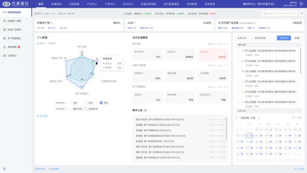Open the 财富规划 menu
307x173 pixels.
pos(56,4)
